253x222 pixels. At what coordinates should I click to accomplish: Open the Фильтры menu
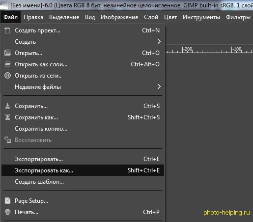click(x=238, y=17)
